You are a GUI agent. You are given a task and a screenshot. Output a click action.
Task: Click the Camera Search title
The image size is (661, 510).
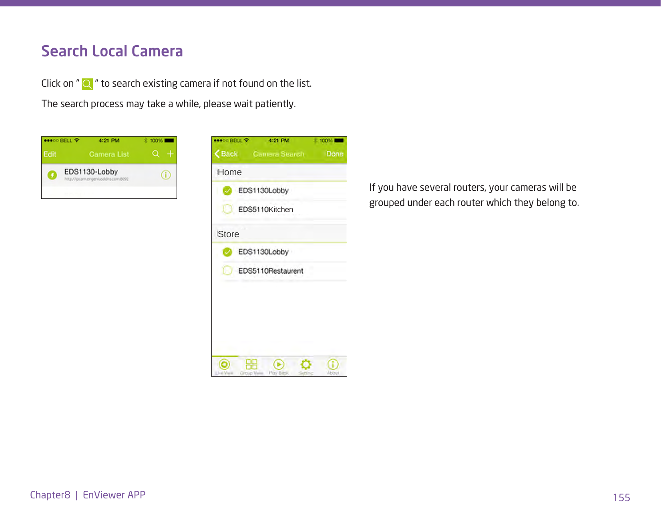click(x=279, y=154)
